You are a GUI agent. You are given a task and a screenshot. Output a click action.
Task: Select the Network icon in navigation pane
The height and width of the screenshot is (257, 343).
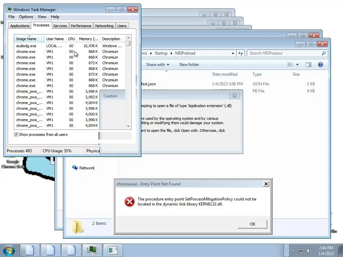tap(75, 168)
